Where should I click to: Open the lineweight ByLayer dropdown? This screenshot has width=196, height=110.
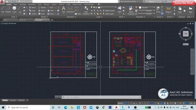[146, 11]
